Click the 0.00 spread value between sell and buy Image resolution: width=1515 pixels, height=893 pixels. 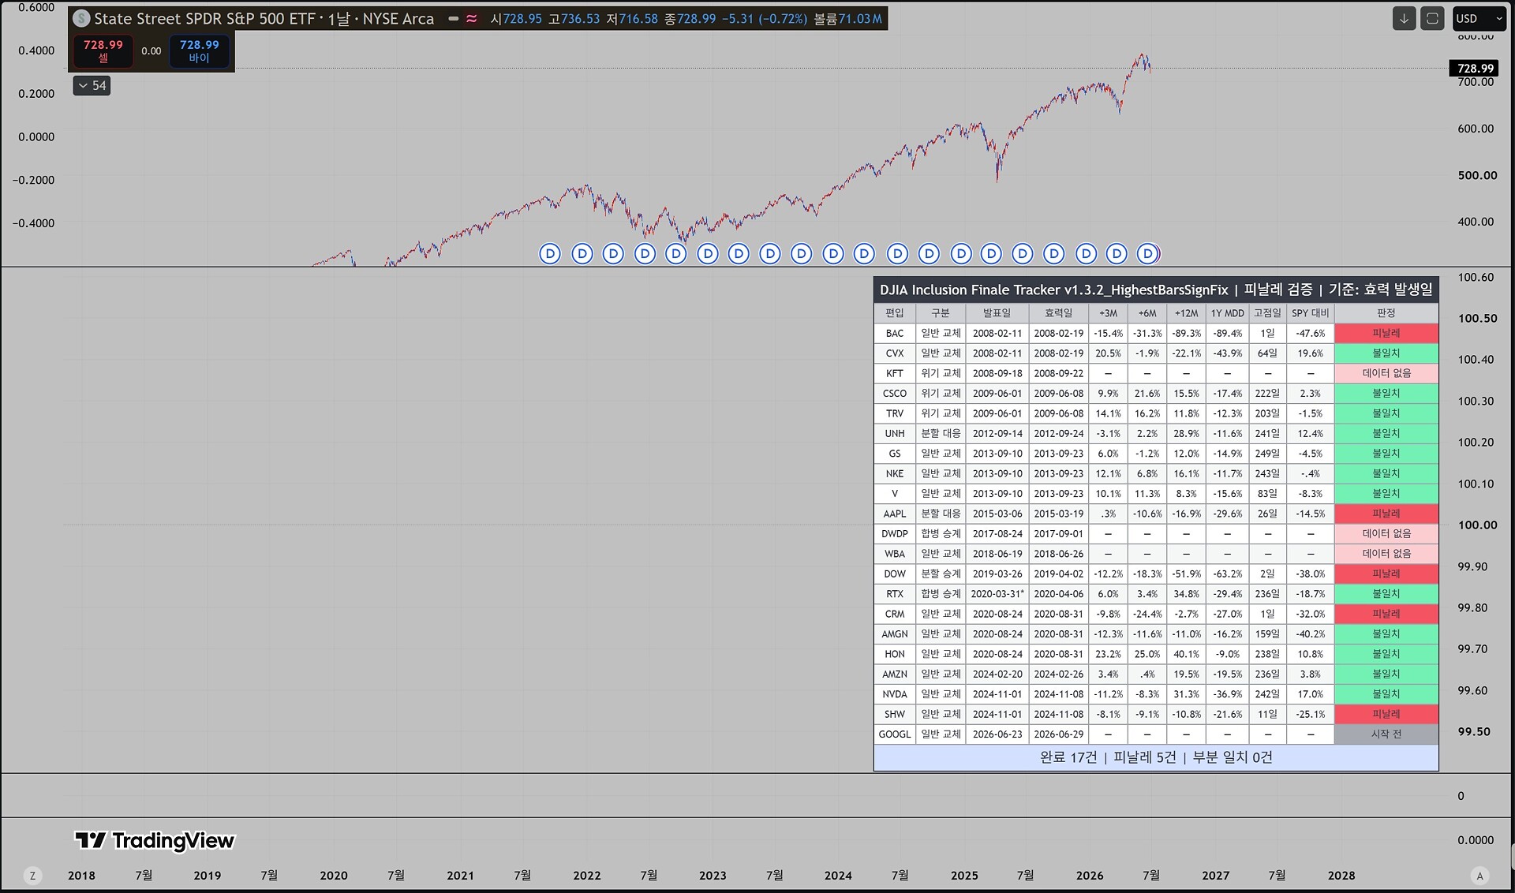[151, 51]
